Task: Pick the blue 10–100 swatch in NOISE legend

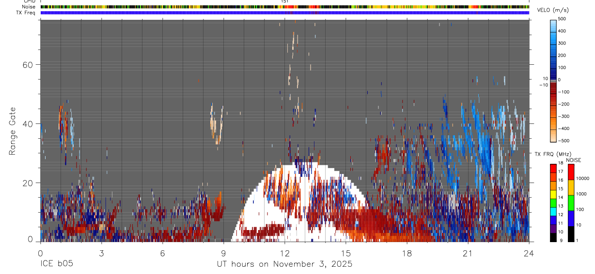Action: coord(571,218)
